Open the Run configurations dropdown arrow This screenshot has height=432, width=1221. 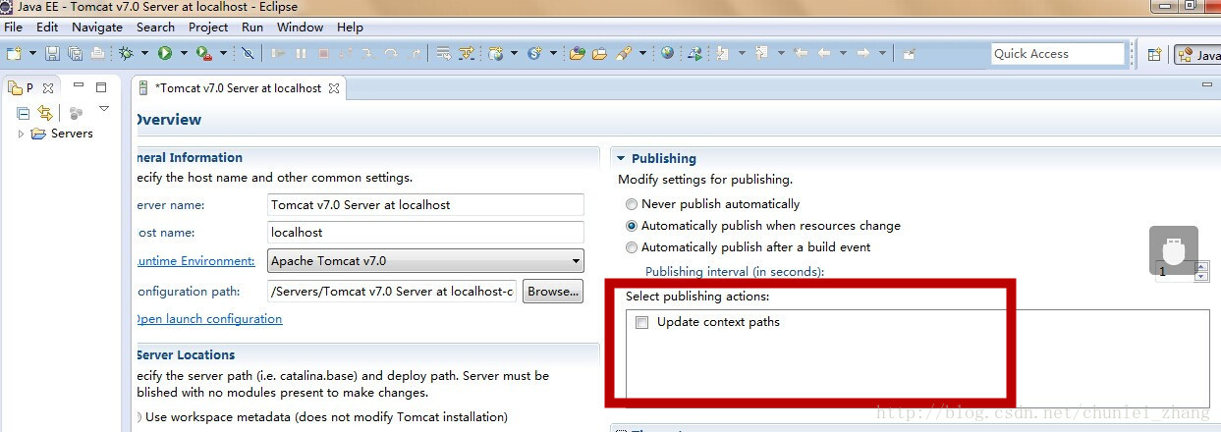(184, 53)
